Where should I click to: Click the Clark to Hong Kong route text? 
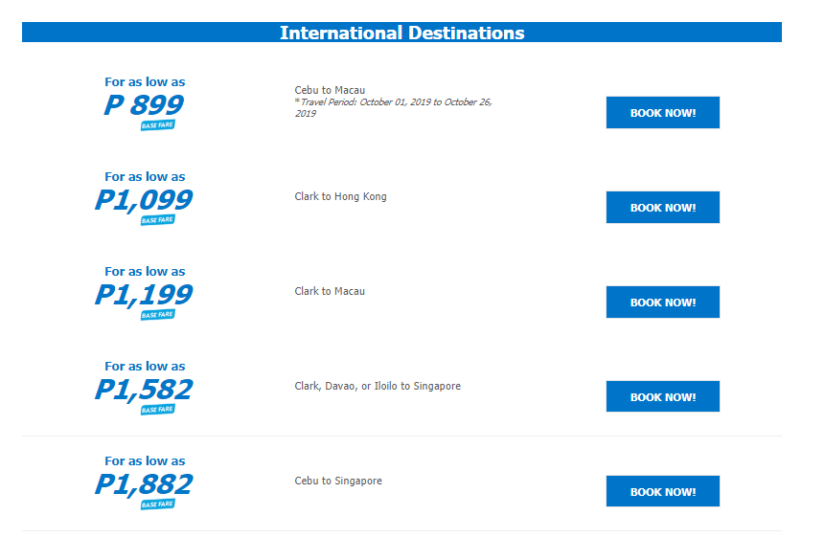click(340, 196)
